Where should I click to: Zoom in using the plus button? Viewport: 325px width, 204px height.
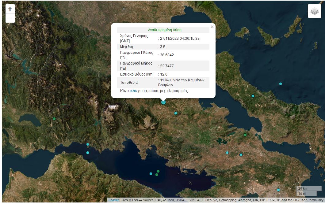pyautogui.click(x=10, y=9)
